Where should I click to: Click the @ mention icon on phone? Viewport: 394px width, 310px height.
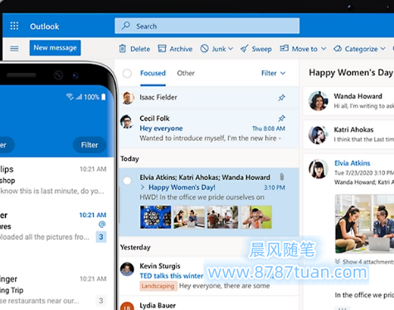coord(102,224)
